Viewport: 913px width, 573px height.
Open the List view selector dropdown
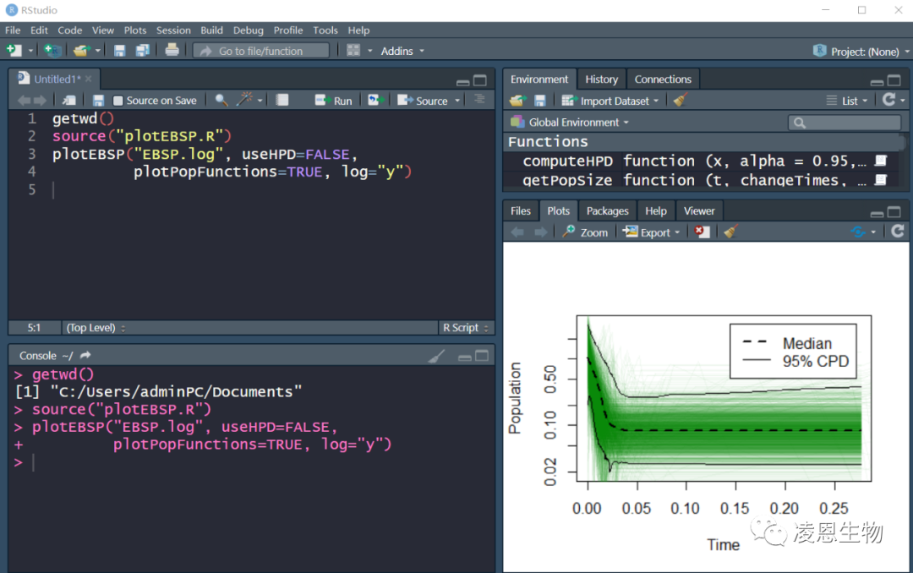(x=845, y=101)
